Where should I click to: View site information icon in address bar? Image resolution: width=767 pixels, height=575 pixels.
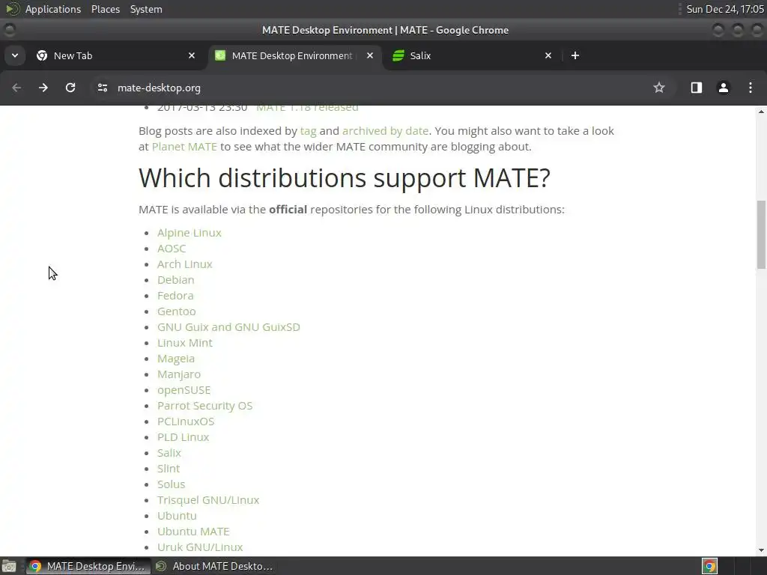(x=102, y=88)
